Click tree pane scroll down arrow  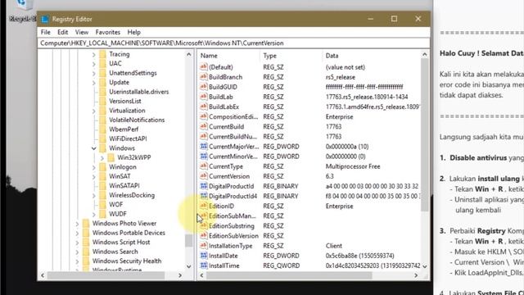(189, 266)
